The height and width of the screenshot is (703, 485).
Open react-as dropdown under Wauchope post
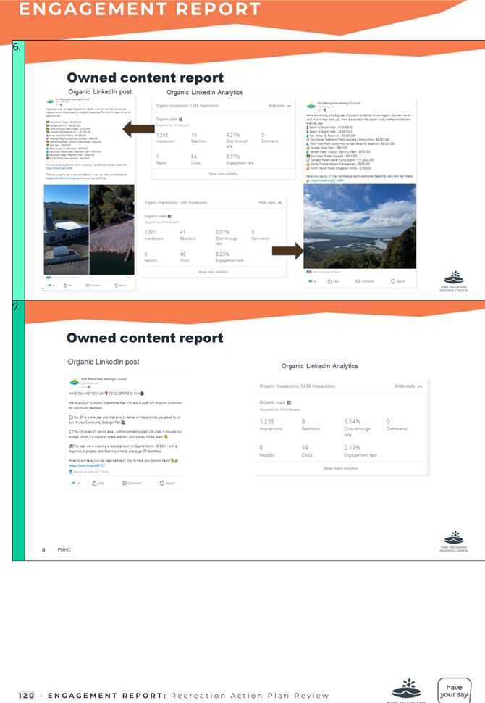point(51,285)
